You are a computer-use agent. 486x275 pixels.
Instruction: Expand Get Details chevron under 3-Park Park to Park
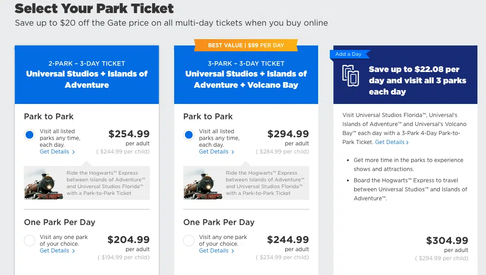233,152
